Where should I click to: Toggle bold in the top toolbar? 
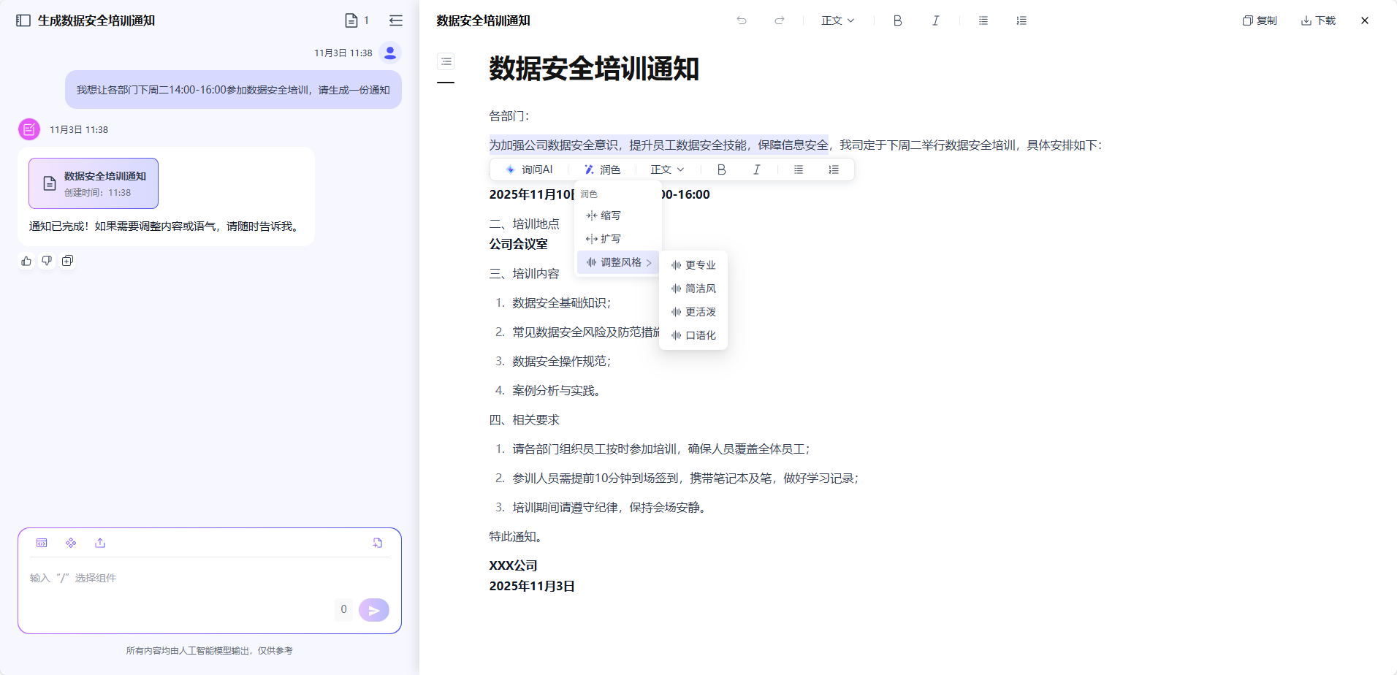[897, 20]
